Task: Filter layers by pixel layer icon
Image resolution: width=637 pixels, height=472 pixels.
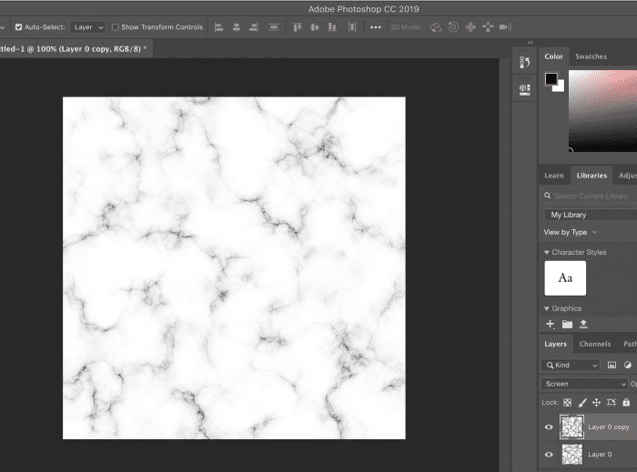Action: click(x=612, y=365)
